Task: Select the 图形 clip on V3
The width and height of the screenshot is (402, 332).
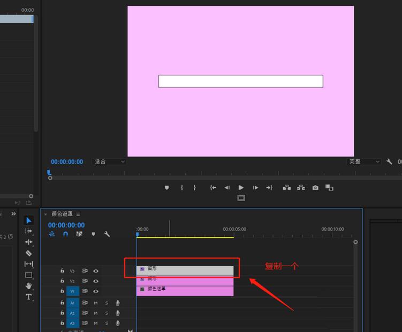Action: coord(185,271)
